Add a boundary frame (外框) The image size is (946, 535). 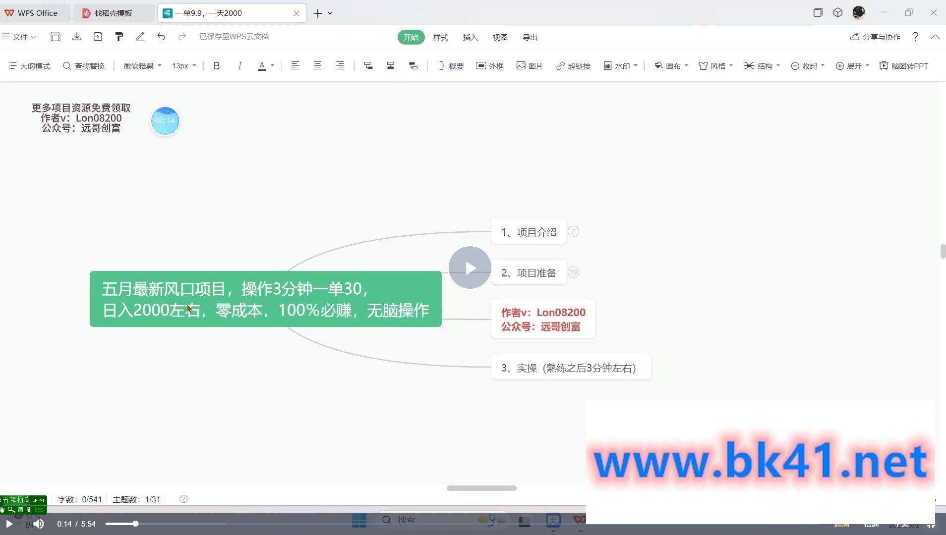[490, 66]
